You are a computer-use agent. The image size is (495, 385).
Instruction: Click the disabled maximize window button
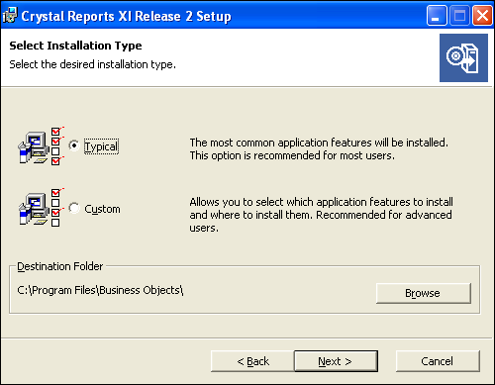[x=459, y=16]
